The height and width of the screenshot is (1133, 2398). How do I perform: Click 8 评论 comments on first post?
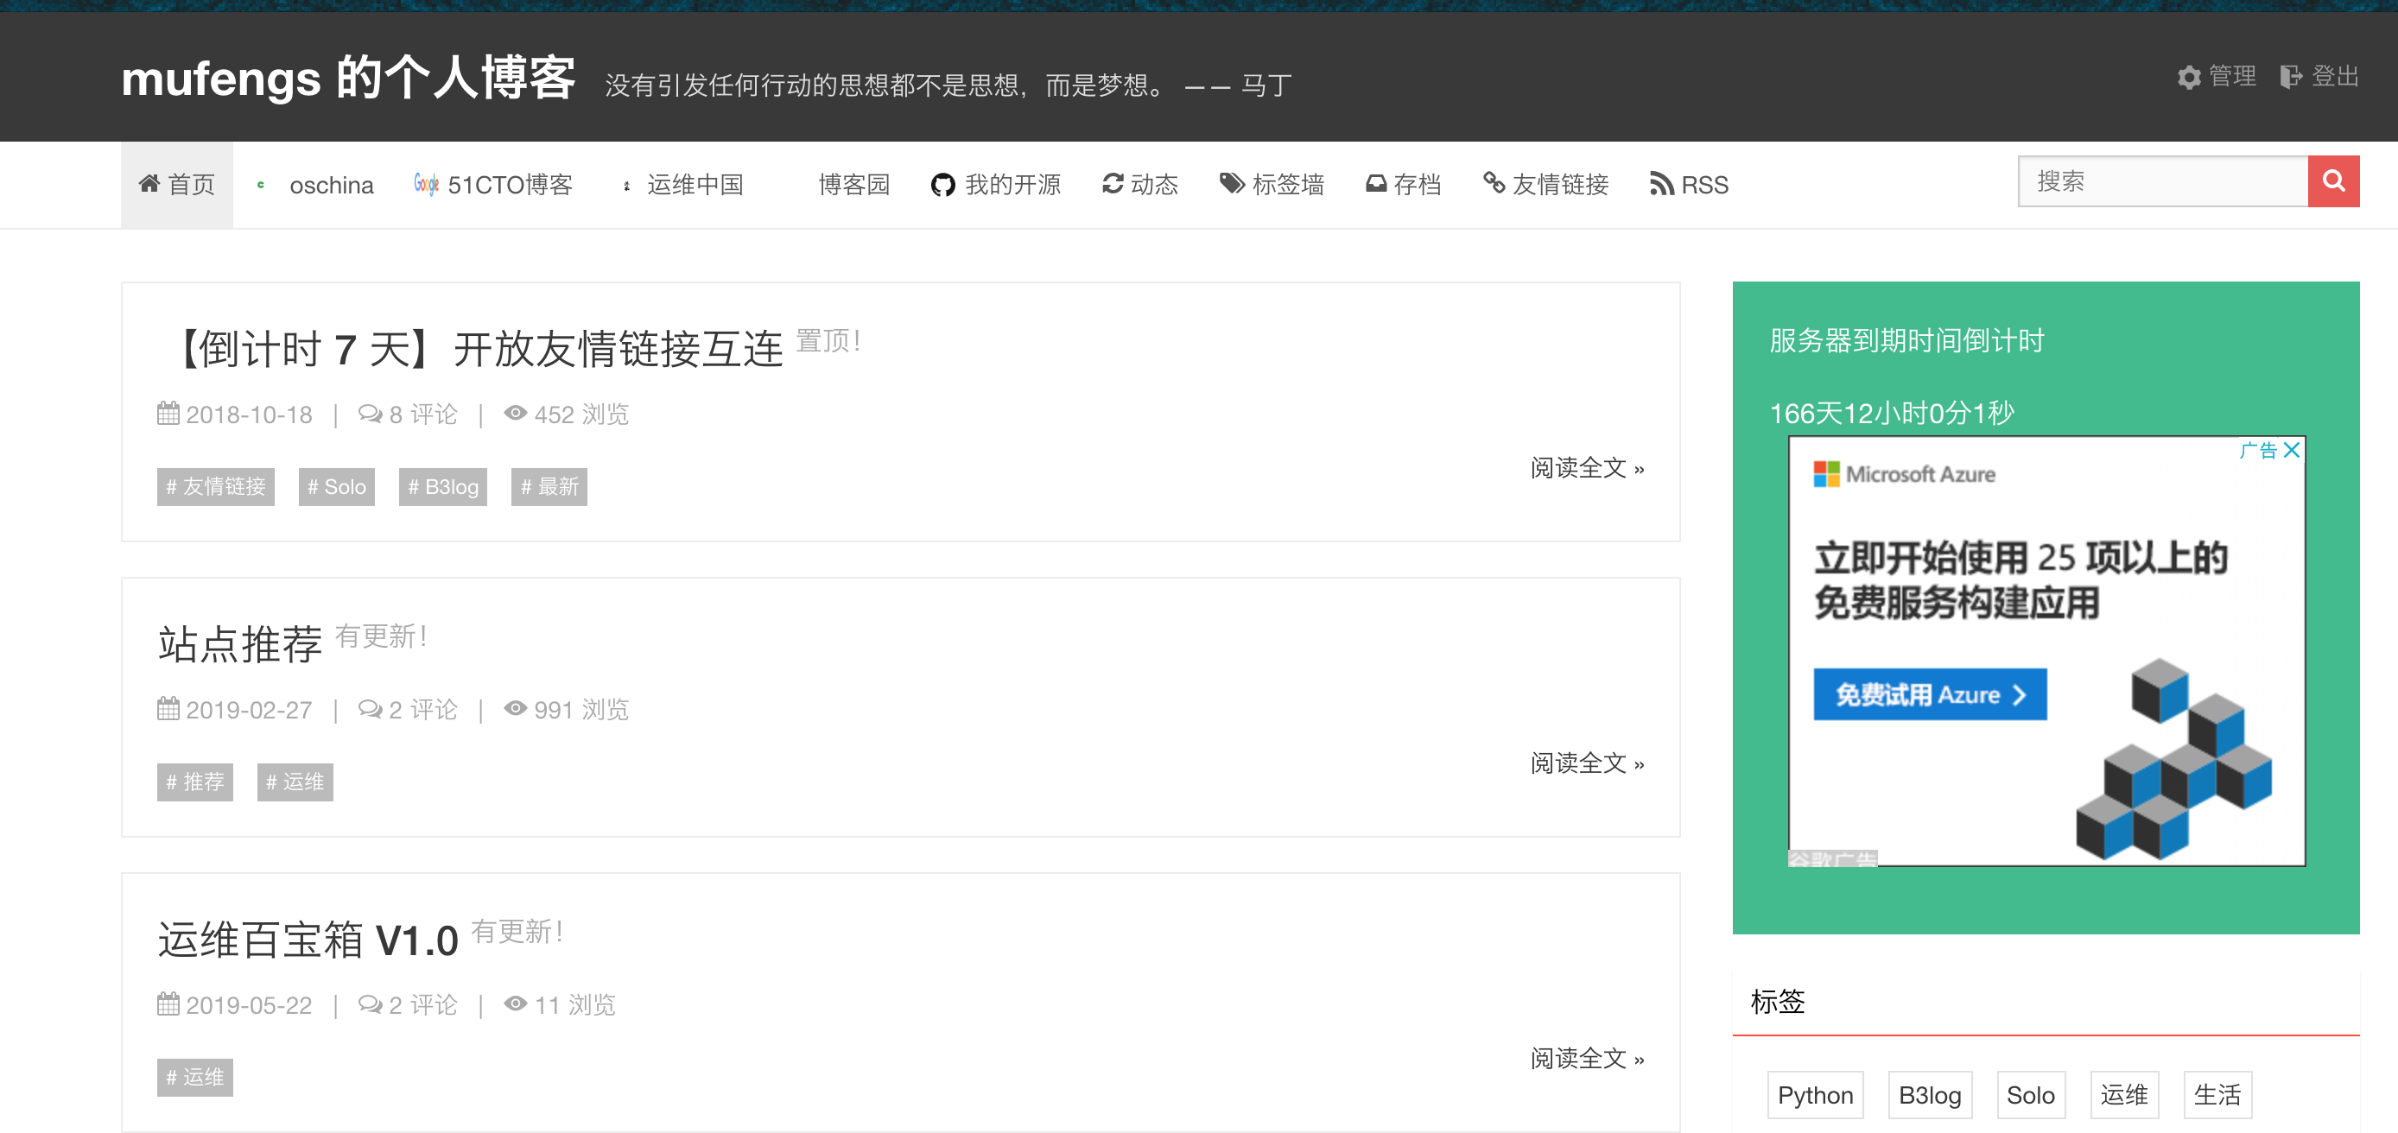coord(408,415)
